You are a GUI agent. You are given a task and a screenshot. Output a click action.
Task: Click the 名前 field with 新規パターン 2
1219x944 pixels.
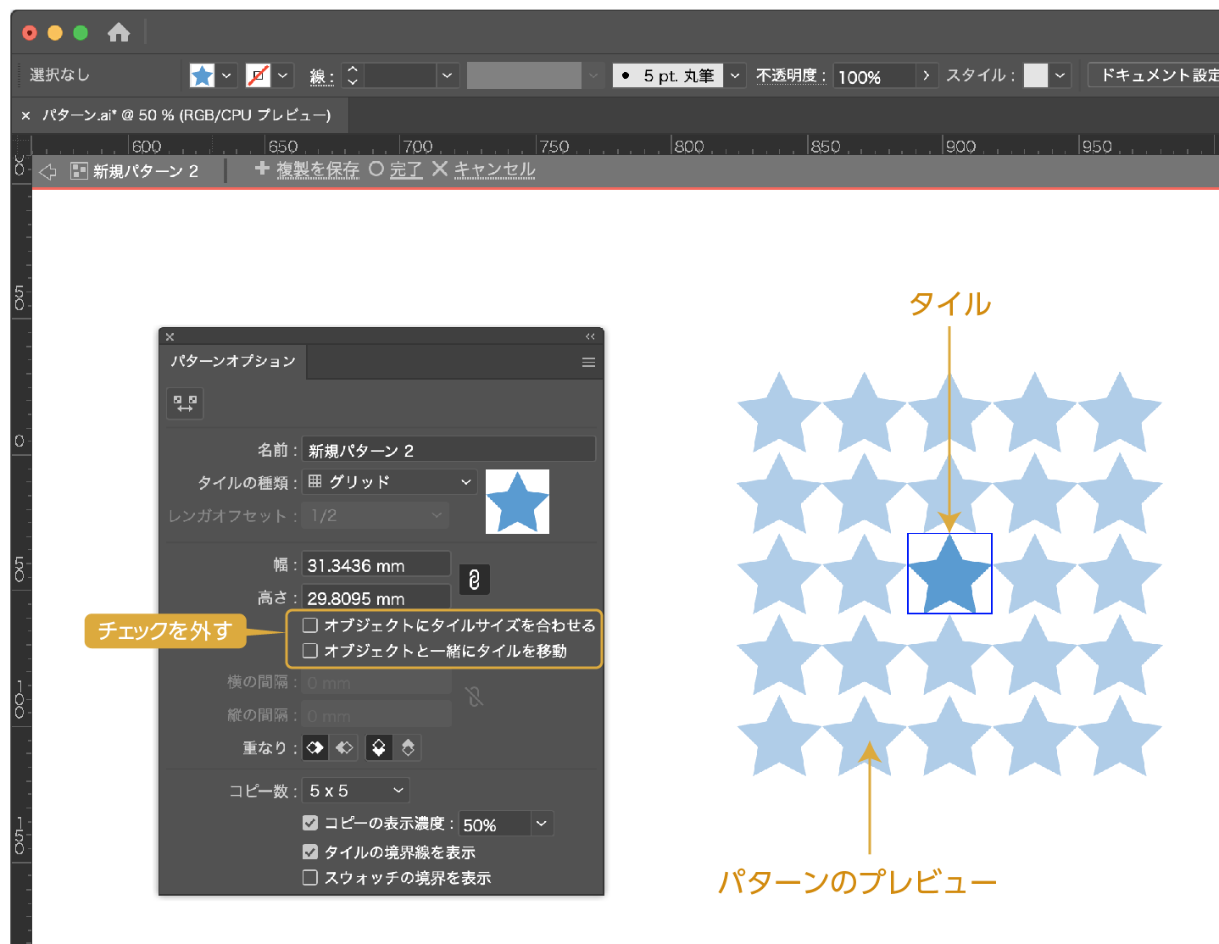point(448,449)
